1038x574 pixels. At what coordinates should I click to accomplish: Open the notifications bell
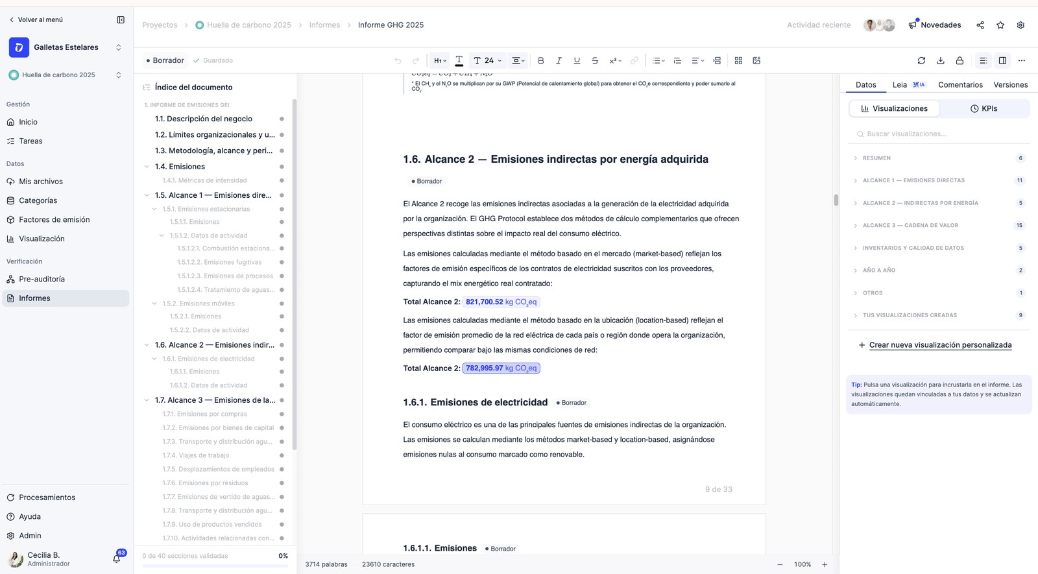click(x=117, y=558)
